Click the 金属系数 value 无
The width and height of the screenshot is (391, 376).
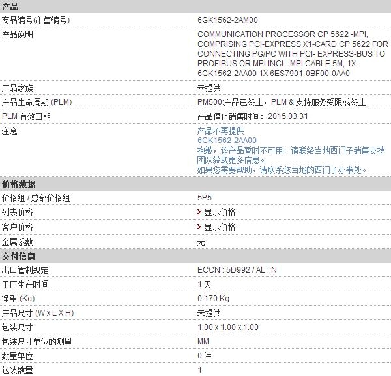coord(201,242)
